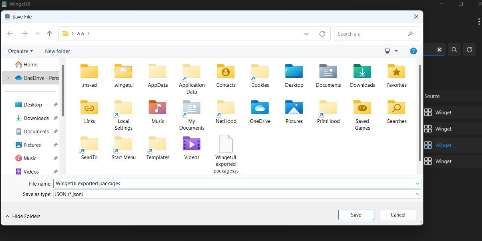Select OneDrive - Personal in navigation pane
This screenshot has width=482, height=241.
coord(37,78)
